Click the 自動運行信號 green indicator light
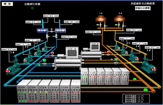 click(x=32, y=8)
